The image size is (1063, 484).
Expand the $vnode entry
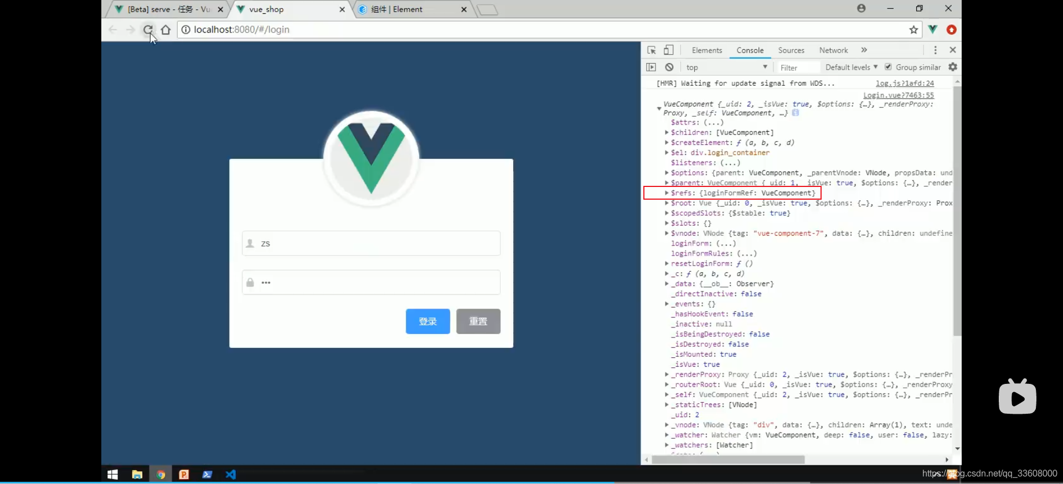[667, 233]
